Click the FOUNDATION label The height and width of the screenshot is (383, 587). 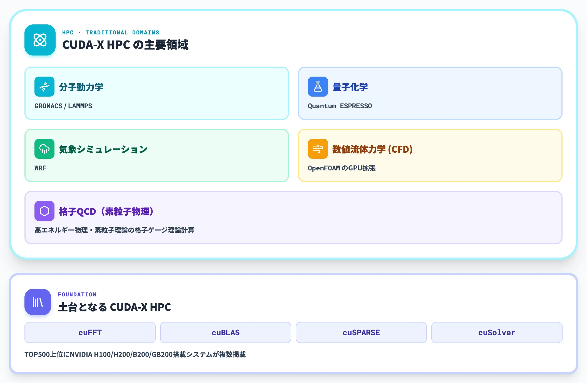coord(77,294)
